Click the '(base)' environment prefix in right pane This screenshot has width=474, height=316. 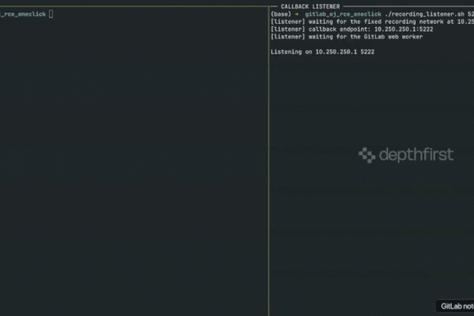280,14
